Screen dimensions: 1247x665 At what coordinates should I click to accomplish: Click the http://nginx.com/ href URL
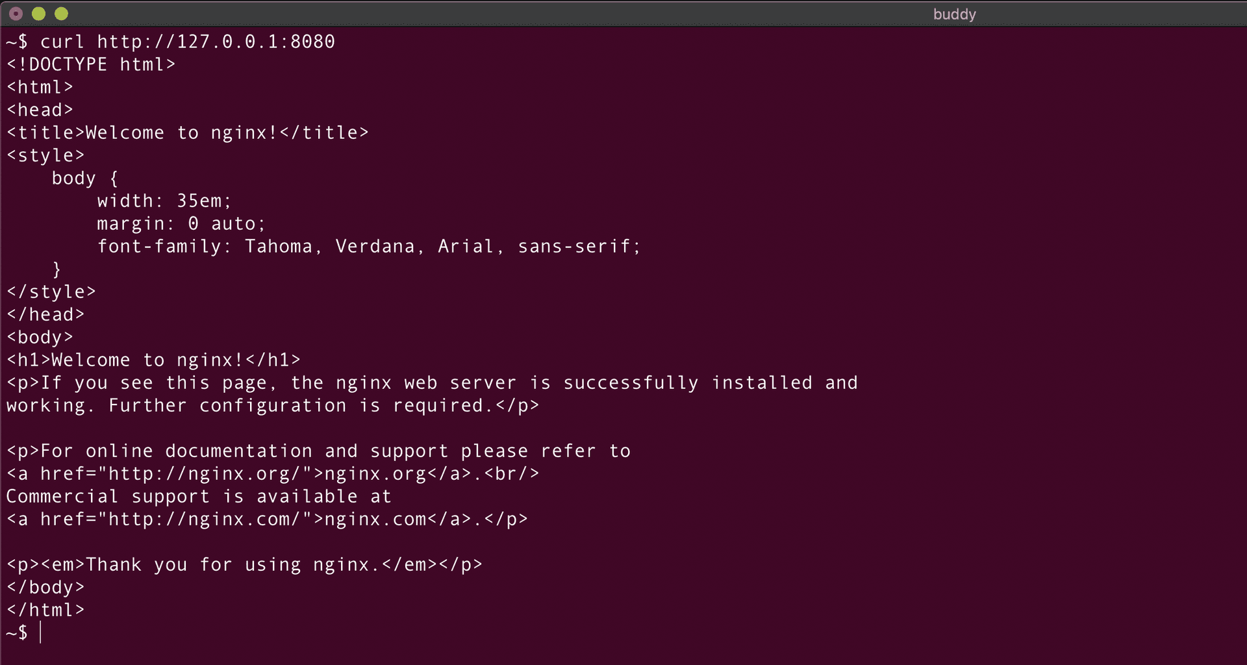click(204, 519)
